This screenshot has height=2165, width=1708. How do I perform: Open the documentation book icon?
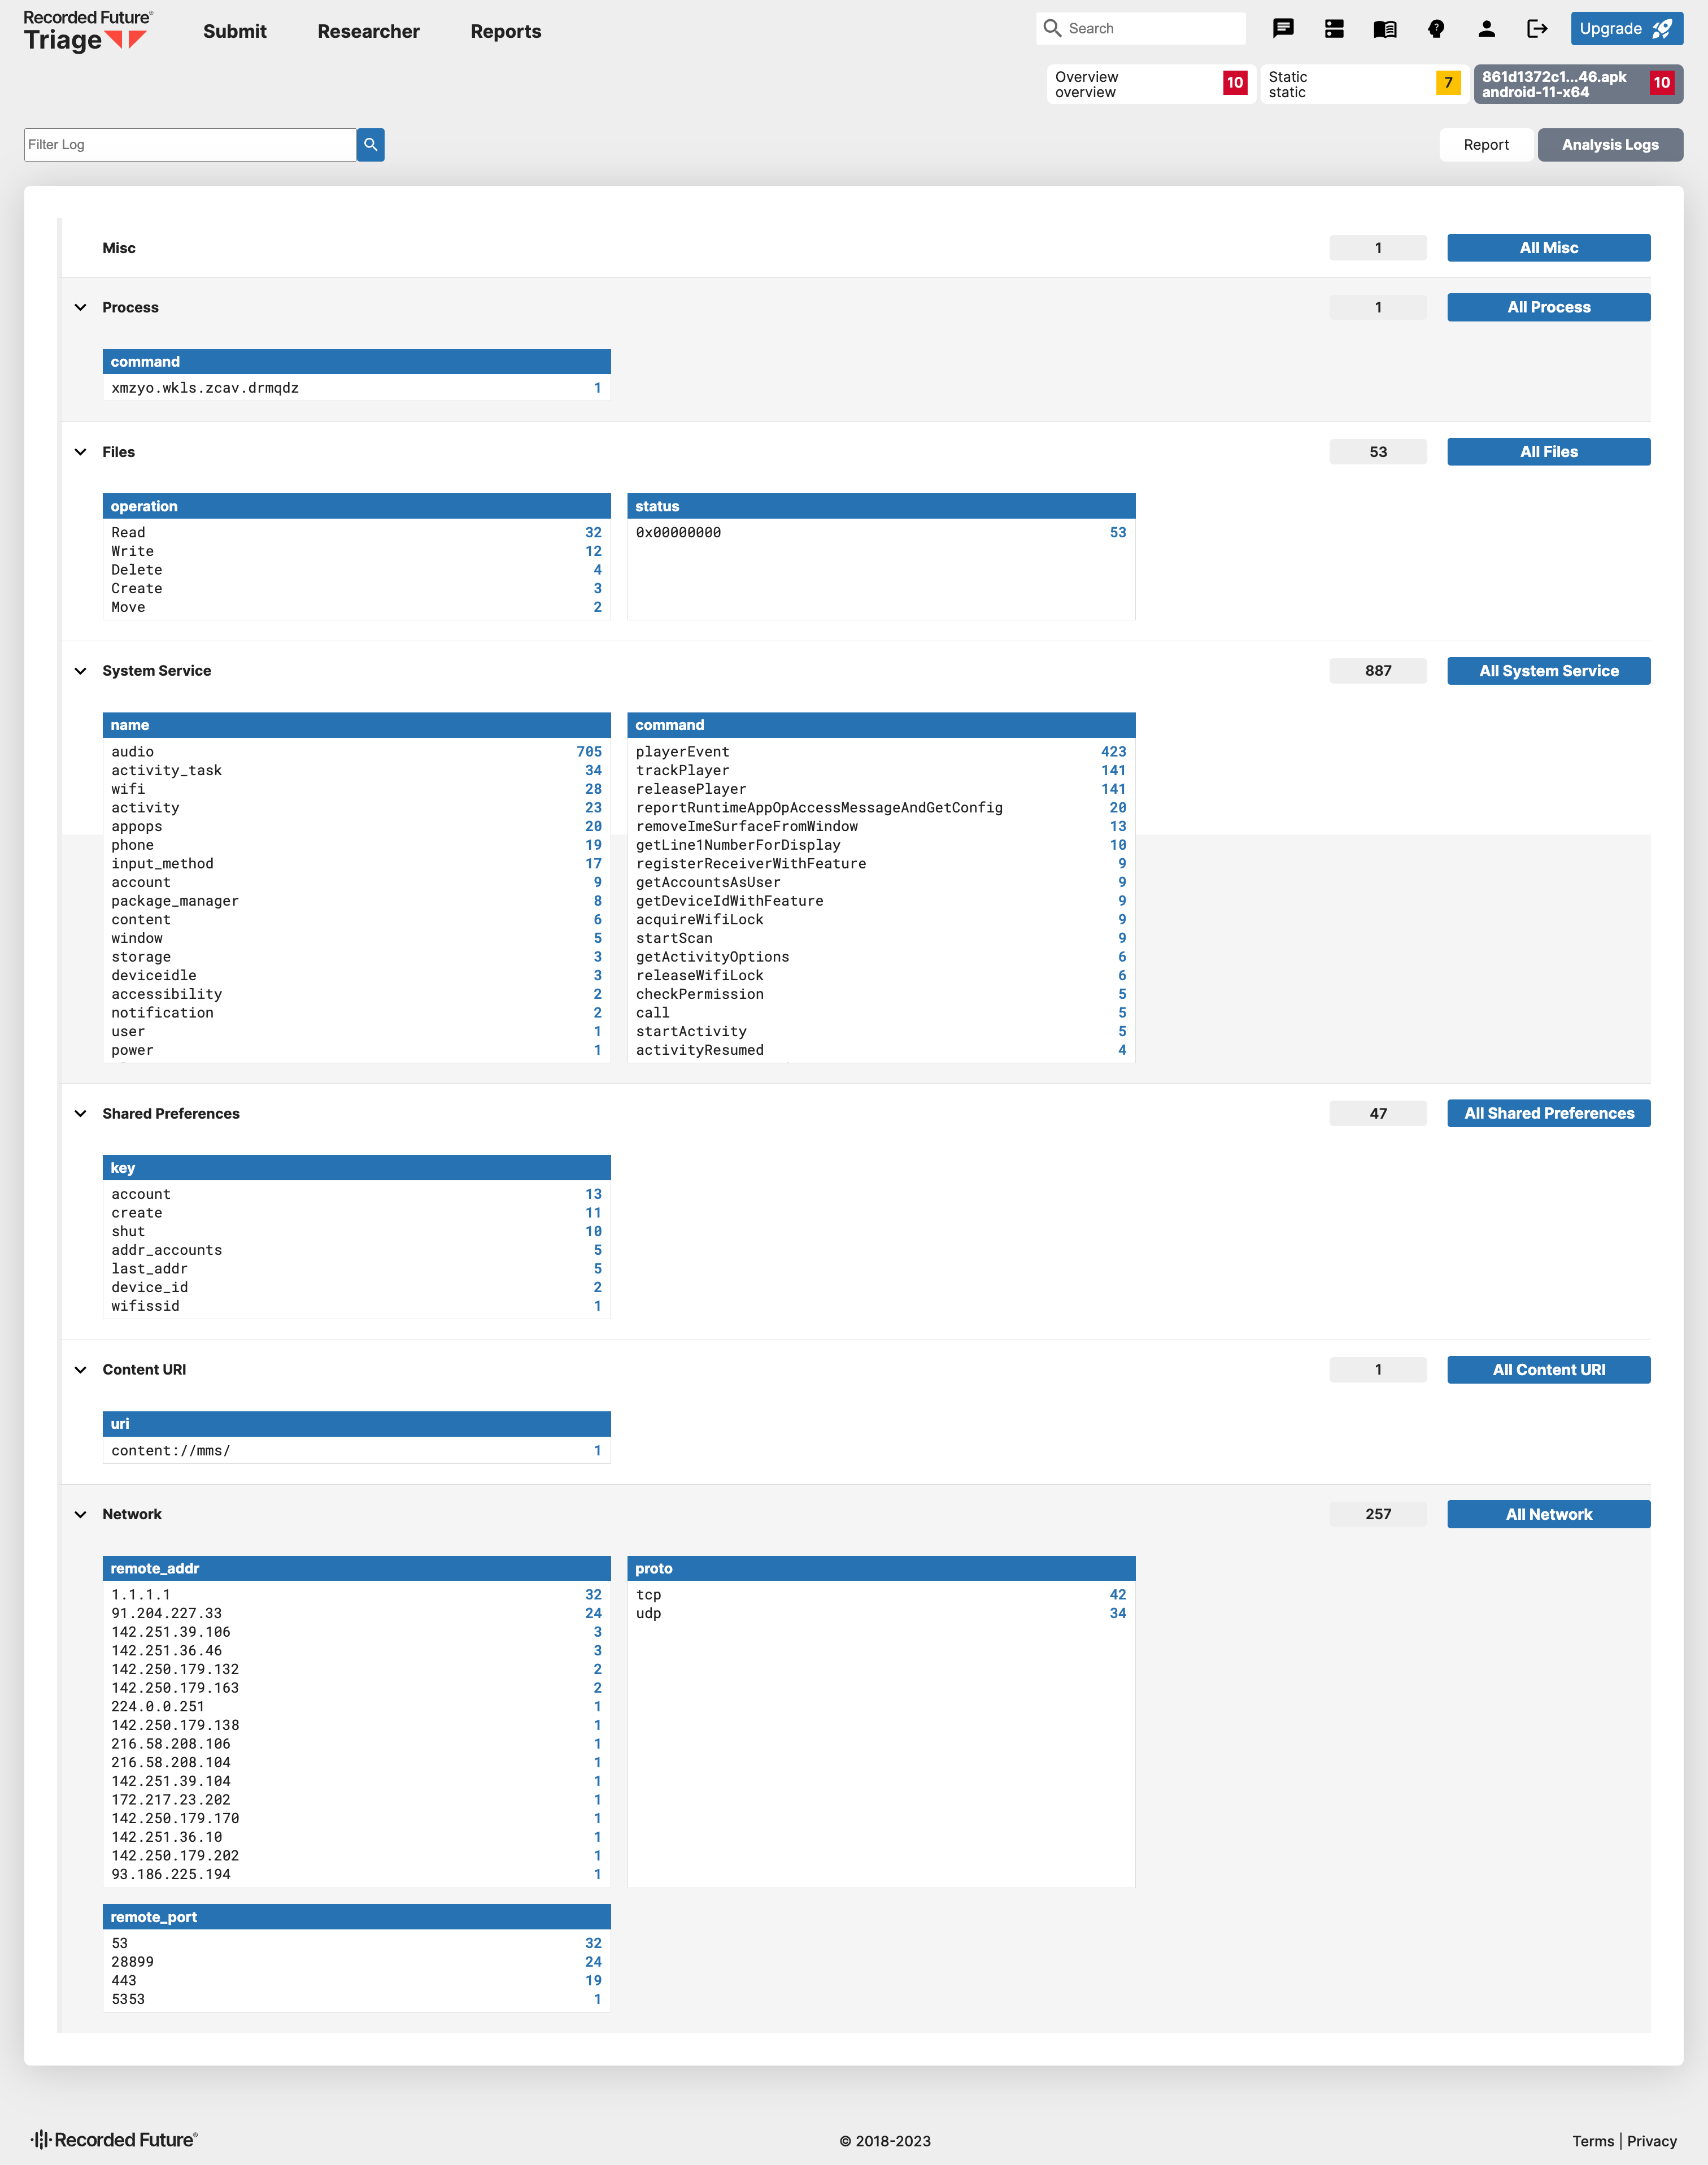1385,29
